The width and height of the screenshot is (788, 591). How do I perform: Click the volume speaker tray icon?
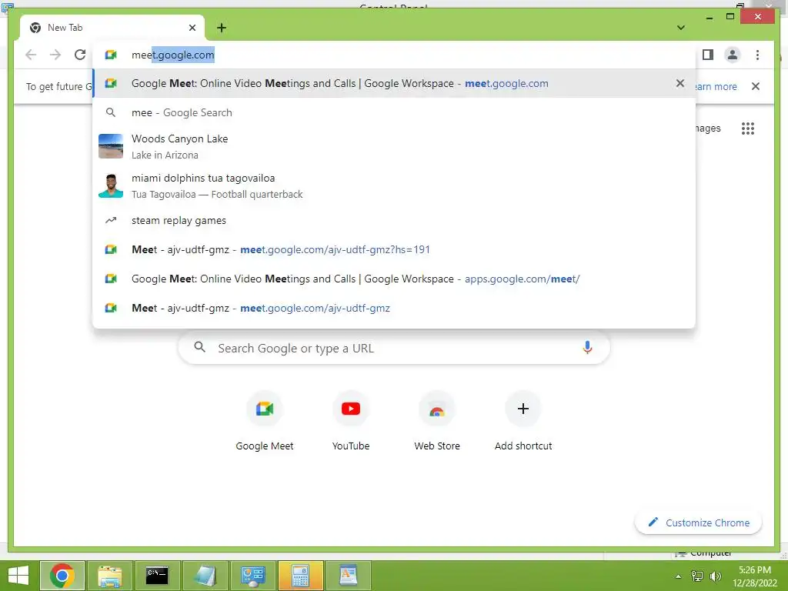point(715,576)
